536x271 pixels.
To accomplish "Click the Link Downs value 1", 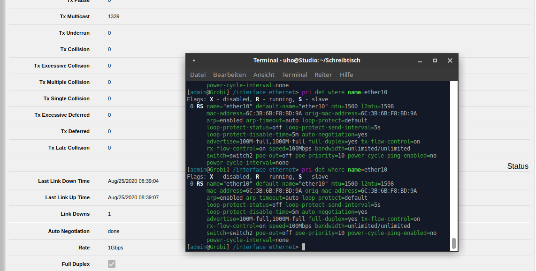I will pyautogui.click(x=109, y=214).
